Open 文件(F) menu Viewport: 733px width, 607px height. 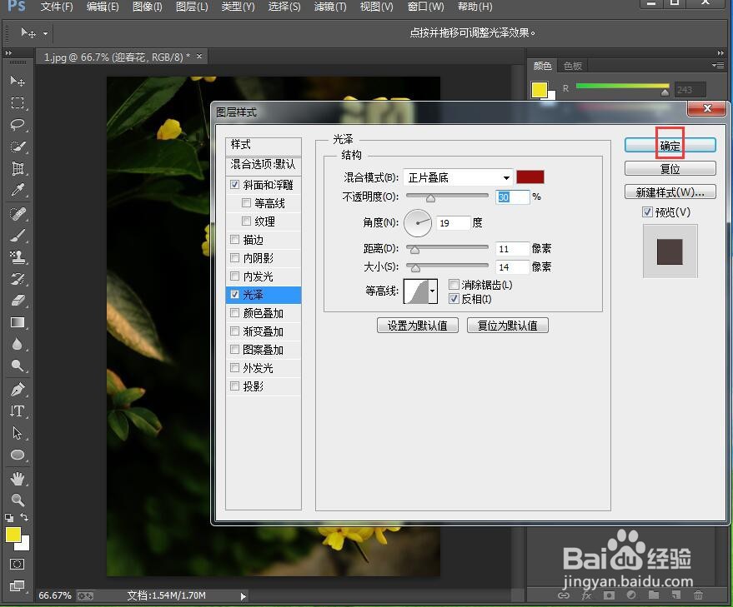[57, 7]
